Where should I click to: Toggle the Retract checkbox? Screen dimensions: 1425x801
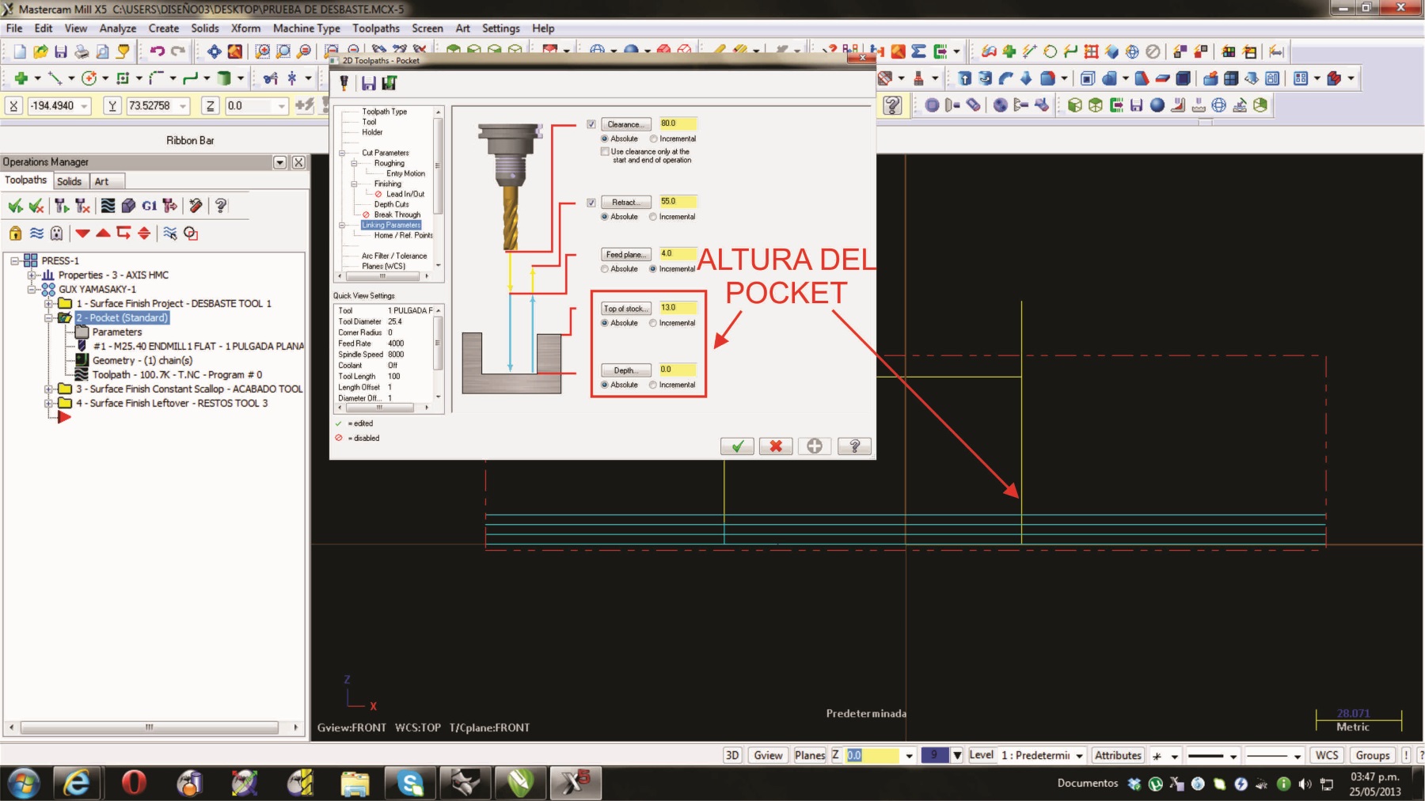[x=591, y=203]
